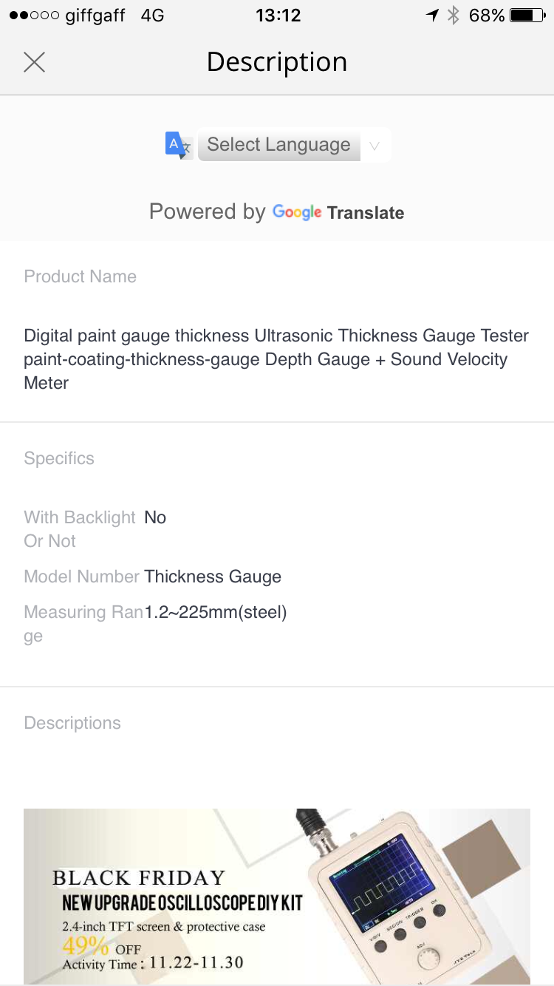Tap the Model Number Thickness Gauge row
554x986 pixels.
[x=212, y=577]
